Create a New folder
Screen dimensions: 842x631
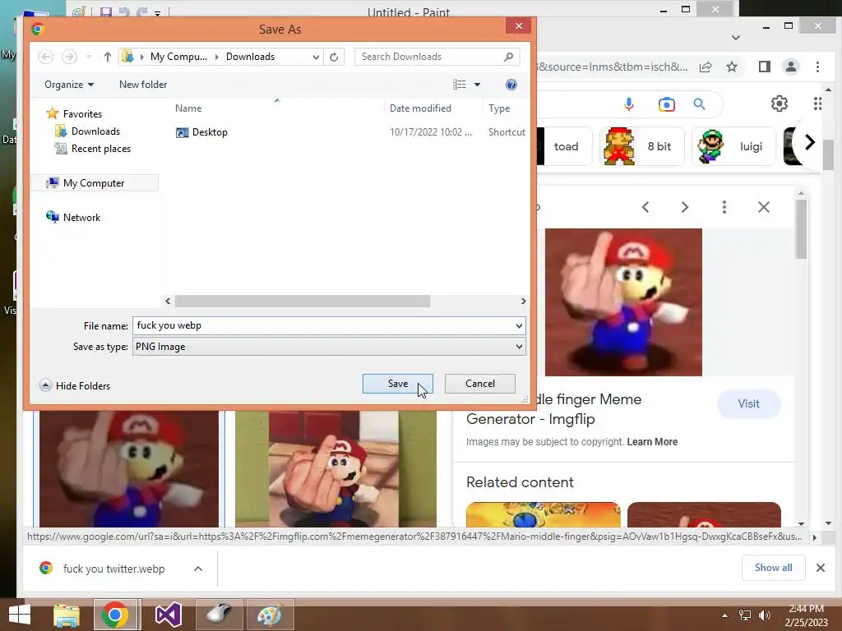(143, 85)
